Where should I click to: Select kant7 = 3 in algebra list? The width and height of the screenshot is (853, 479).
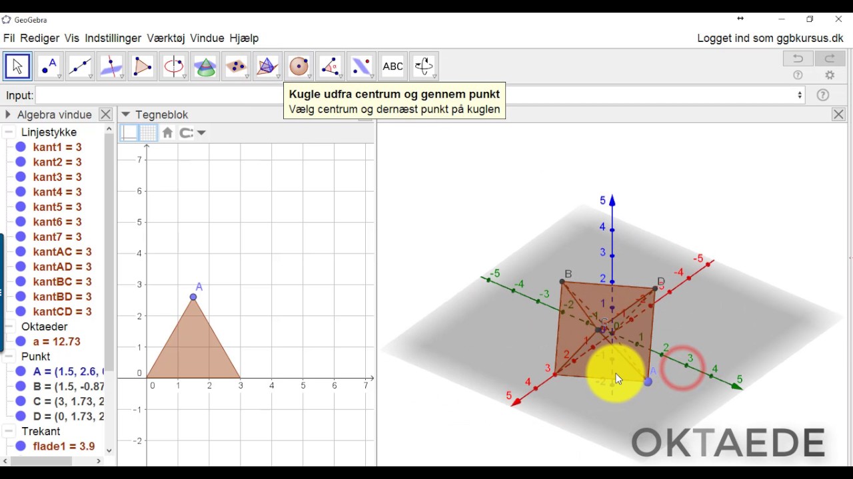tap(57, 237)
